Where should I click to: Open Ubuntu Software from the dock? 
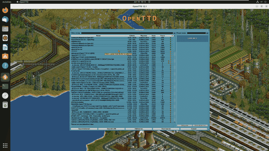pos(5,56)
